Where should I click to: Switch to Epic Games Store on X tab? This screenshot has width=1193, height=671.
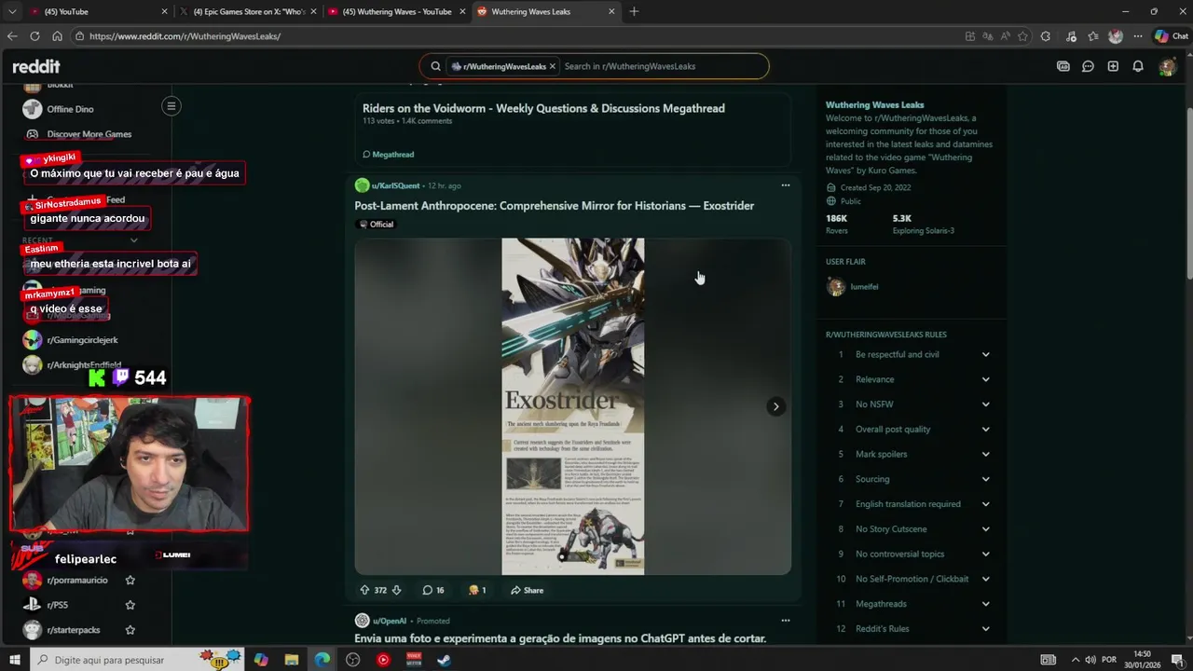pyautogui.click(x=248, y=11)
